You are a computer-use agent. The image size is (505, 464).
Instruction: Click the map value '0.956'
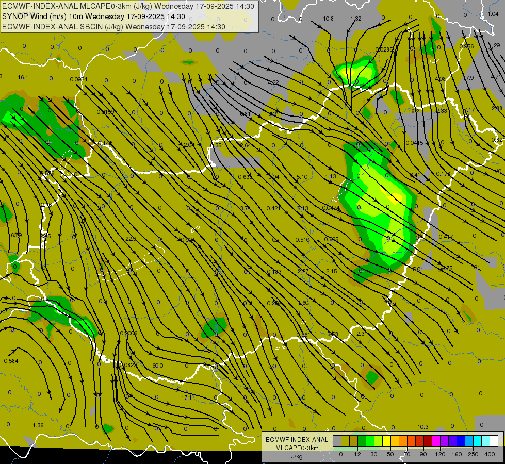pos(467,46)
